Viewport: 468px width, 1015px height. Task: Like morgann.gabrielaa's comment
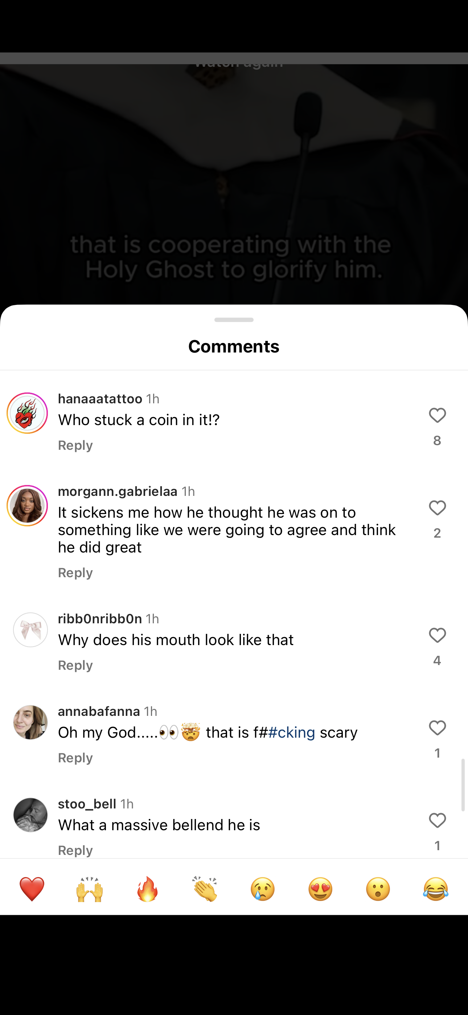pos(437,508)
